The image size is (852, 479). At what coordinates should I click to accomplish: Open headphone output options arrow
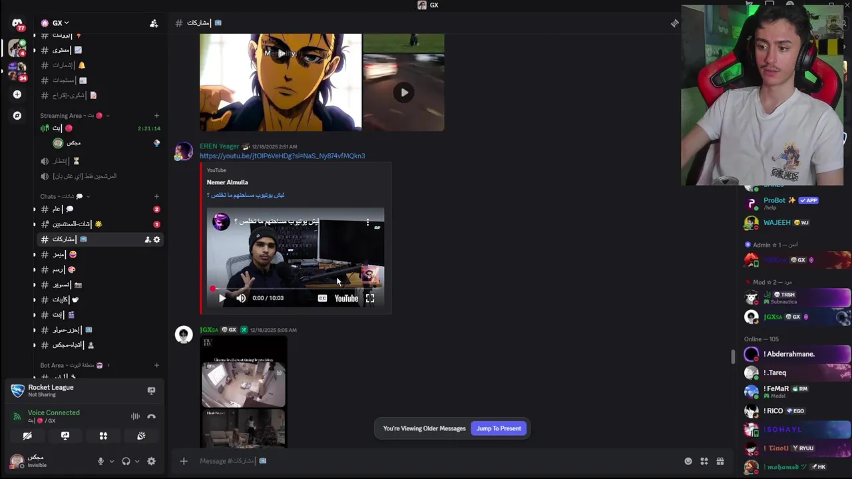pos(137,461)
